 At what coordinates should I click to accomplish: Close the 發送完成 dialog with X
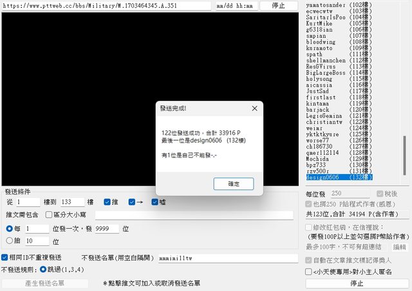[254, 109]
